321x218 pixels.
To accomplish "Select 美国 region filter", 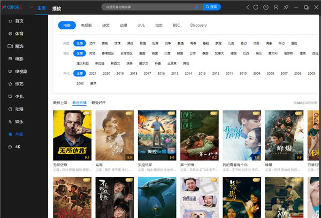I will tap(142, 53).
